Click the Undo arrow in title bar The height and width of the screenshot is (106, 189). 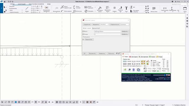click(x=9, y=2)
